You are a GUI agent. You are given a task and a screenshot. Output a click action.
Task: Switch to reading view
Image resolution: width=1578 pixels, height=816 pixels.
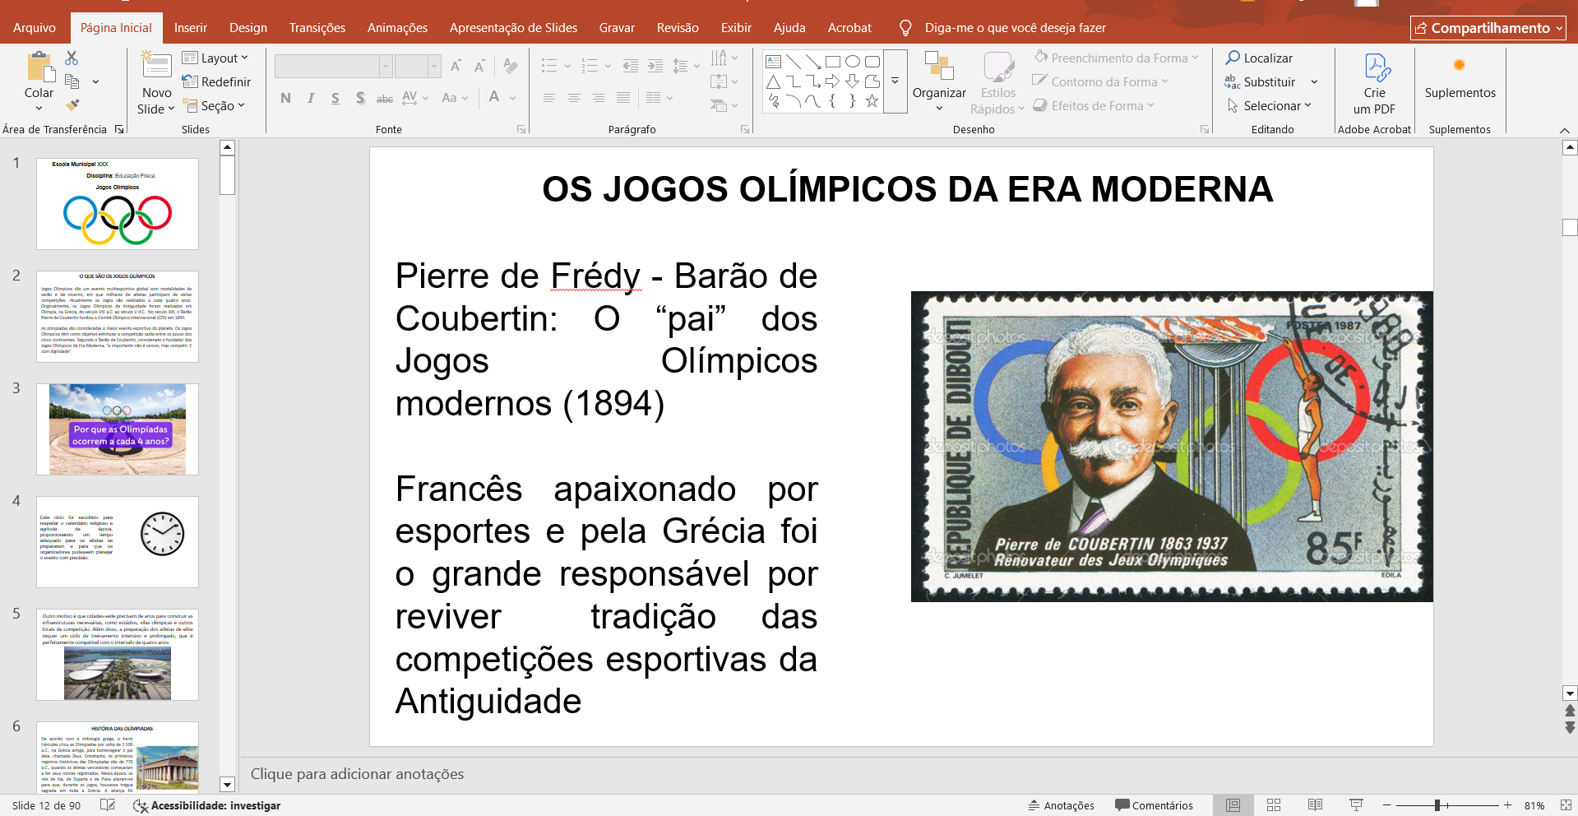(1315, 805)
